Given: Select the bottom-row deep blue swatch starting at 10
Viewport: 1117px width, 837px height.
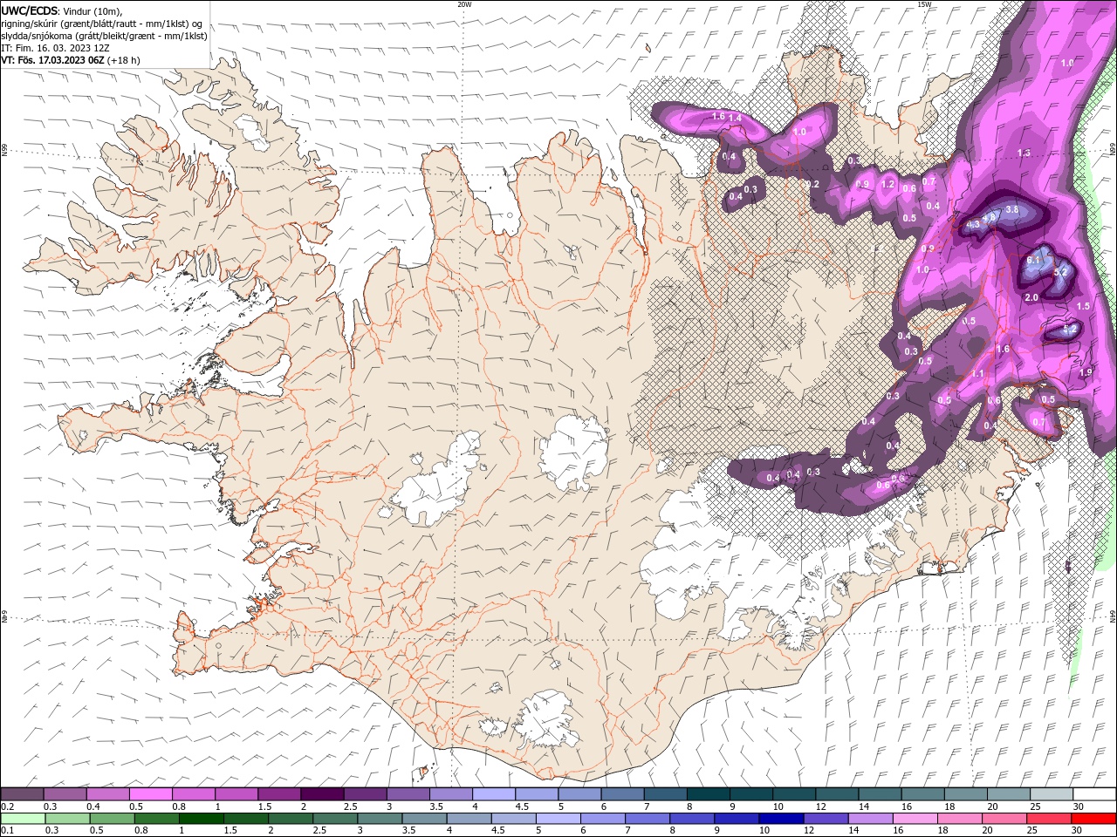Looking at the screenshot, I should pos(782,819).
